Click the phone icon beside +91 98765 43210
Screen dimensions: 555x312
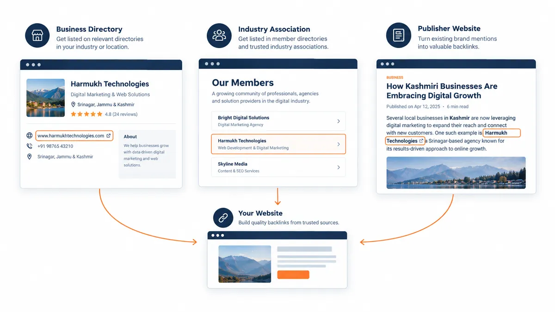point(30,146)
